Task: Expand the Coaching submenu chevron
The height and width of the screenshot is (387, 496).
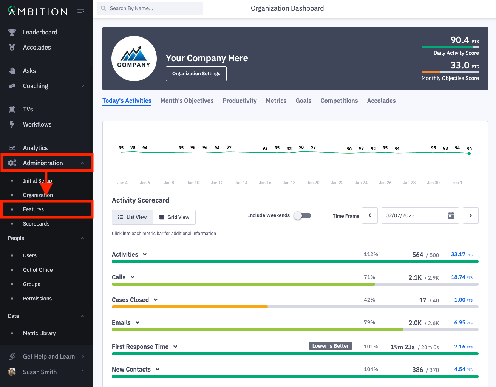Action: 83,86
